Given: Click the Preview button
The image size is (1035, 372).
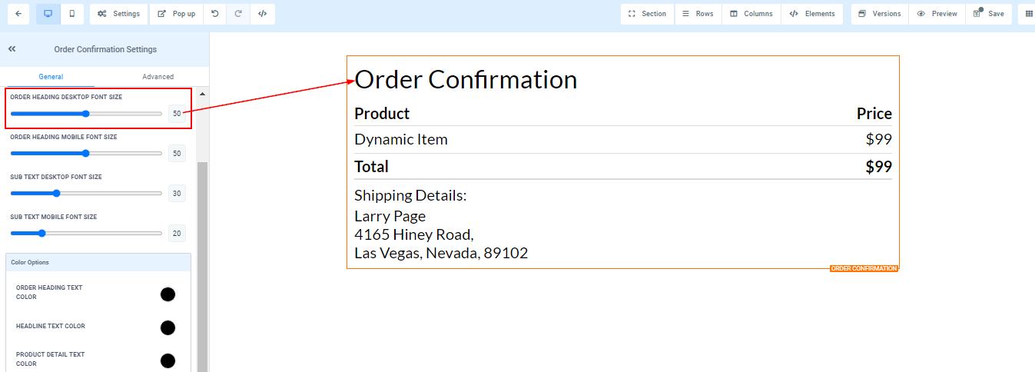Looking at the screenshot, I should click(x=937, y=14).
